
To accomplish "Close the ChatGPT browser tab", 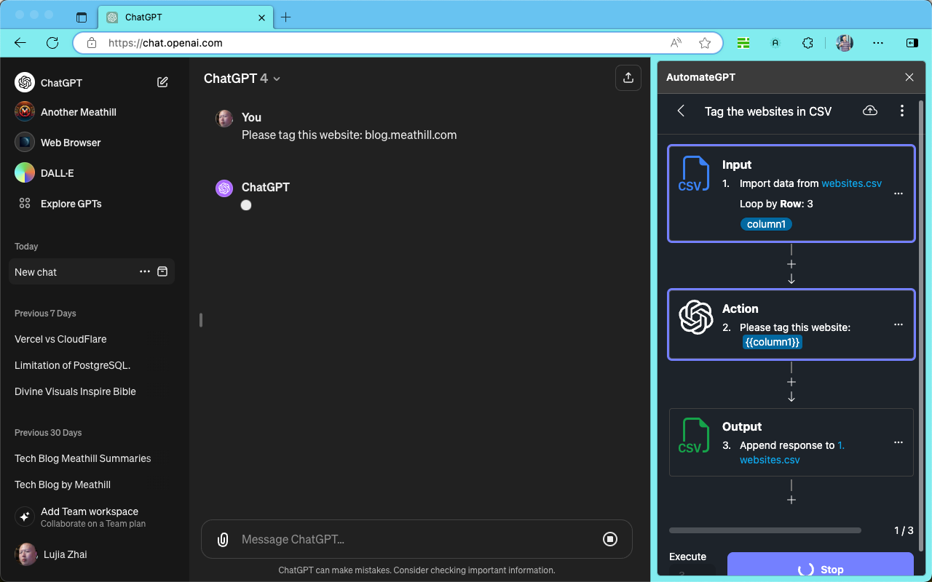I will (261, 17).
